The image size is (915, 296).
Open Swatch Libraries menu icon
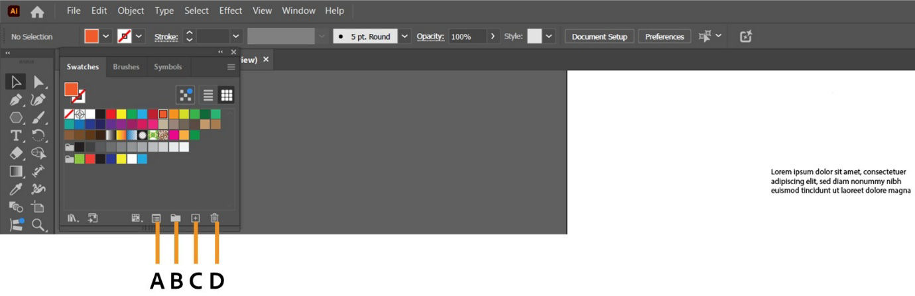coord(74,218)
